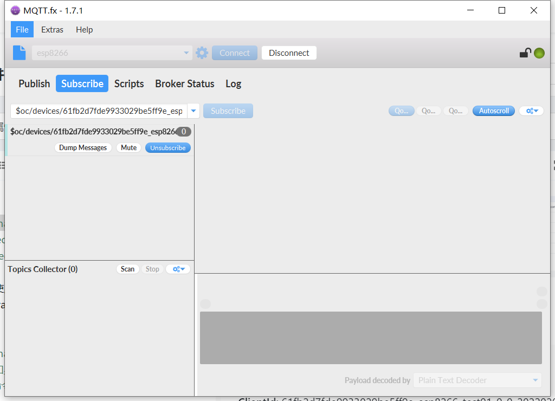Click Dump Messages button
555x401 pixels.
coord(83,147)
